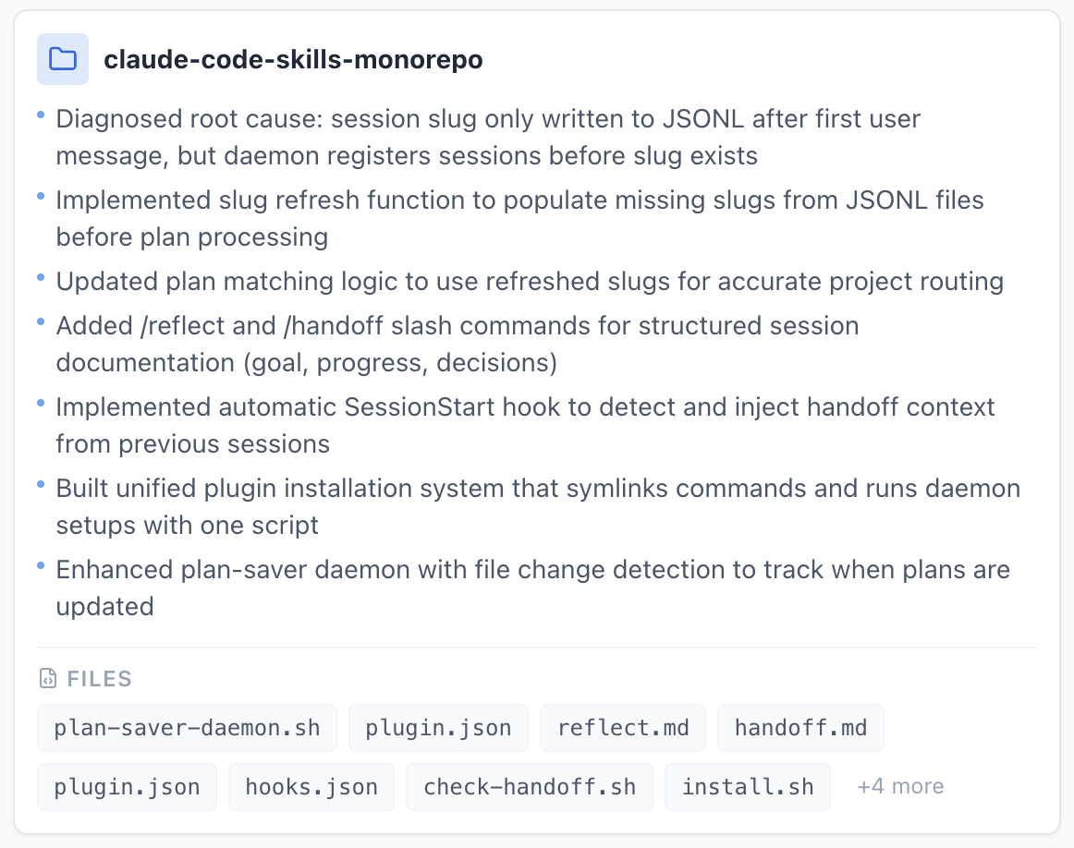This screenshot has height=848, width=1074.
Task: Expand the +4 more files list
Action: point(900,786)
